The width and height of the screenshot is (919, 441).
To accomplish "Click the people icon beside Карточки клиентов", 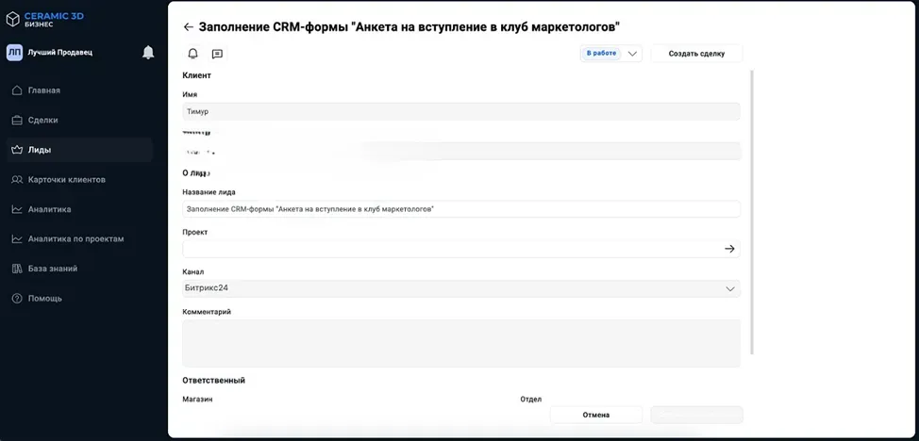I will pos(17,180).
